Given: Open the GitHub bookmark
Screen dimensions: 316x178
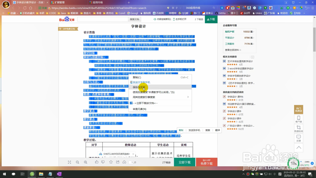Looking at the screenshot, I should (220, 13).
